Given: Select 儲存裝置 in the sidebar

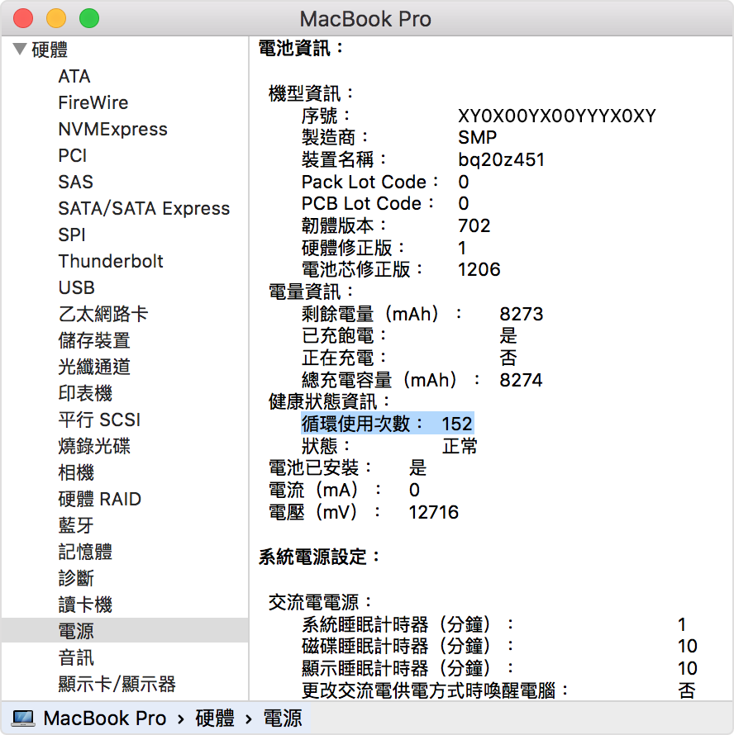Looking at the screenshot, I should [94, 340].
